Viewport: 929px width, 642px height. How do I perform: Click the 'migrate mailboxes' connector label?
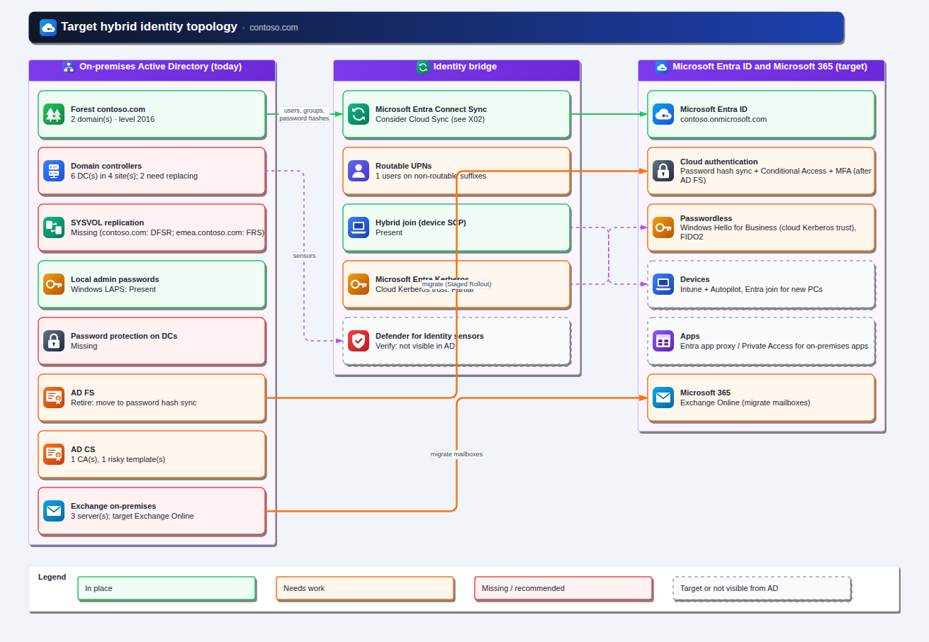[x=456, y=454]
